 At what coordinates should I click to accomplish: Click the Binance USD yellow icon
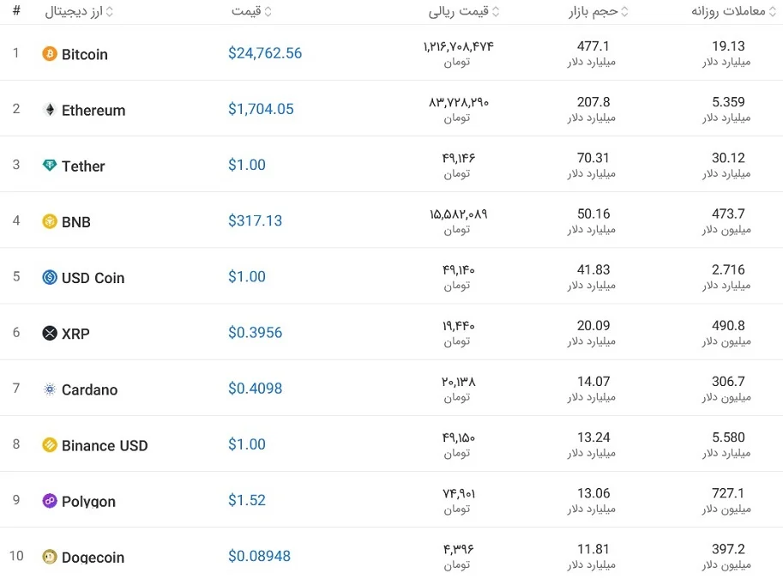[x=50, y=445]
